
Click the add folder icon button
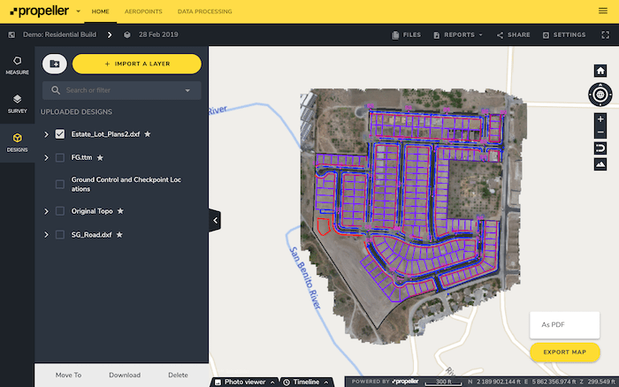pos(55,64)
